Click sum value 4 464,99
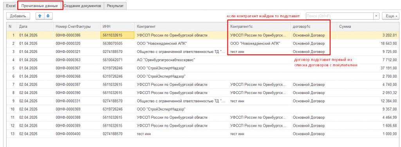Screen dimensions: 401x147 390,117
